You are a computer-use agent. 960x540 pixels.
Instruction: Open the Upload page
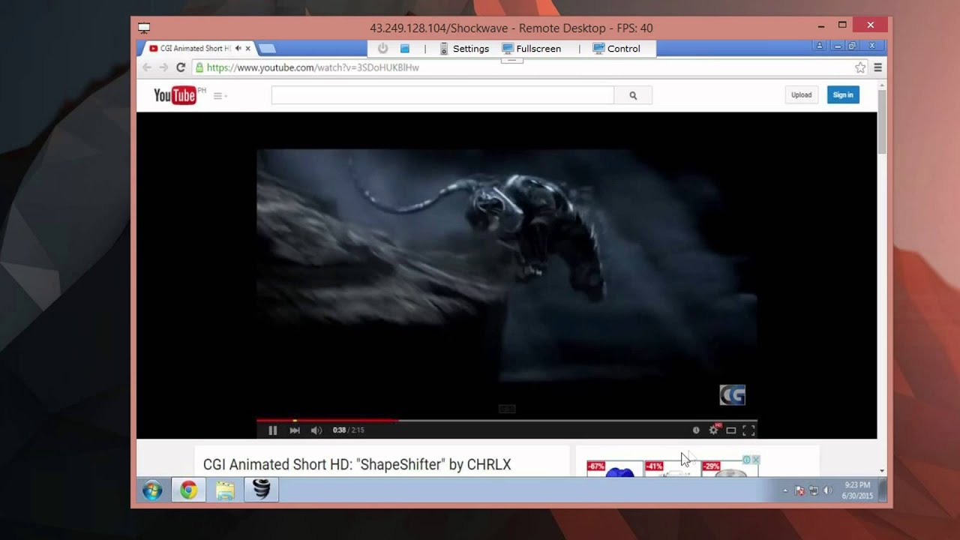point(802,95)
